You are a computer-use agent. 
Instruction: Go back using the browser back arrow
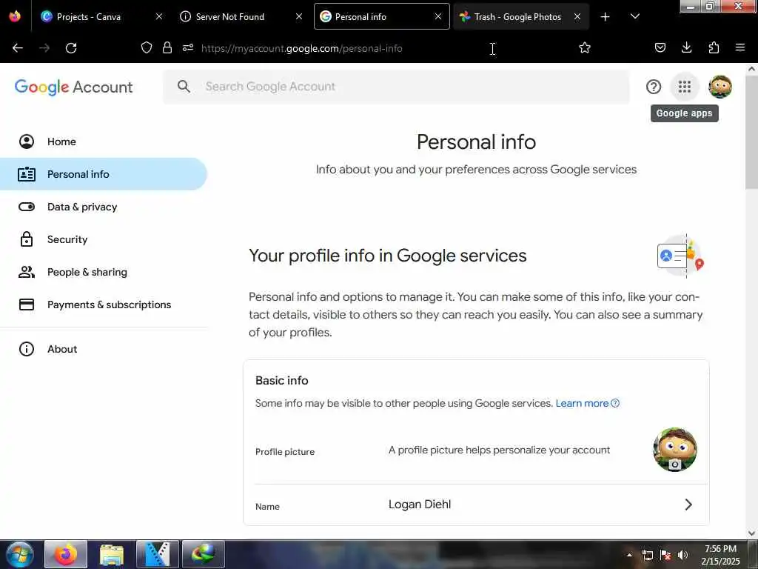tap(18, 48)
